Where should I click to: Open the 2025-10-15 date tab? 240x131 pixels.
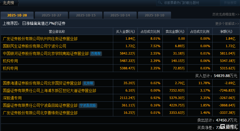point(86,15)
